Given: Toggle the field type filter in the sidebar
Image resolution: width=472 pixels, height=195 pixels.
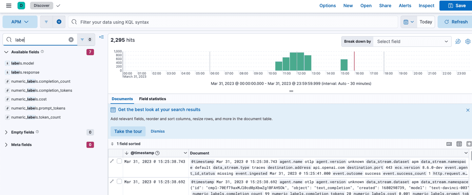Looking at the screenshot, I should pyautogui.click(x=86, y=39).
